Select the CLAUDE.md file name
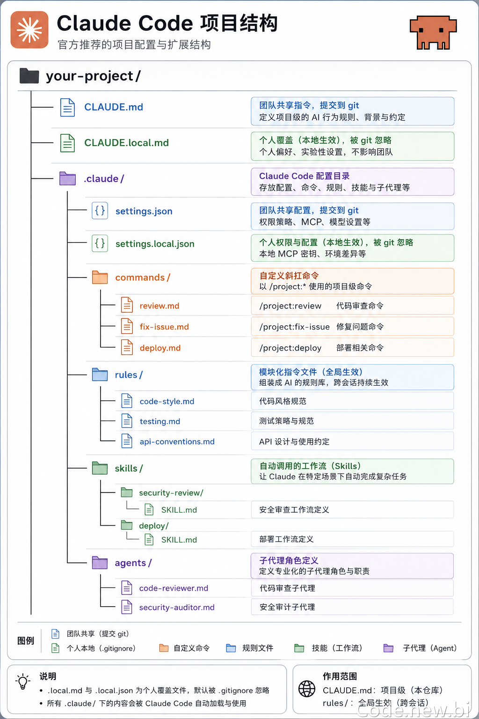The height and width of the screenshot is (719, 479). (x=114, y=107)
